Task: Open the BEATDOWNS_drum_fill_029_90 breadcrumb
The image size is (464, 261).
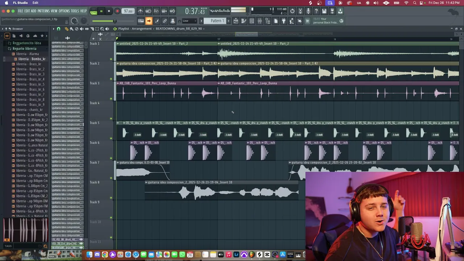Action: tap(179, 29)
